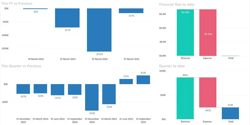This screenshot has width=250, height=125.
Task: Click the -$162K bar for 01 March 2024
Action: pyautogui.click(x=99, y=30)
